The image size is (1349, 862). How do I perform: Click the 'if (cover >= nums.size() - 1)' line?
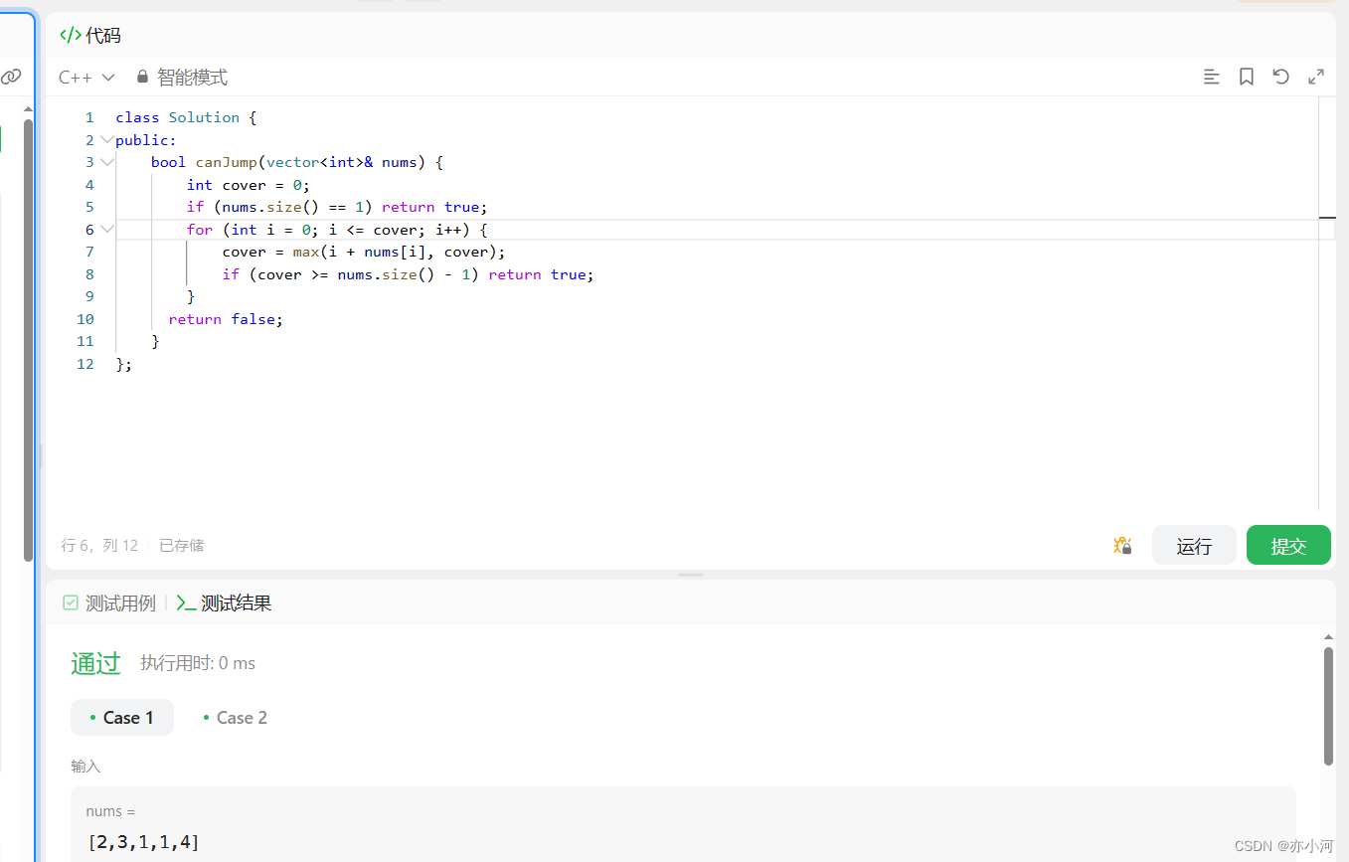408,274
